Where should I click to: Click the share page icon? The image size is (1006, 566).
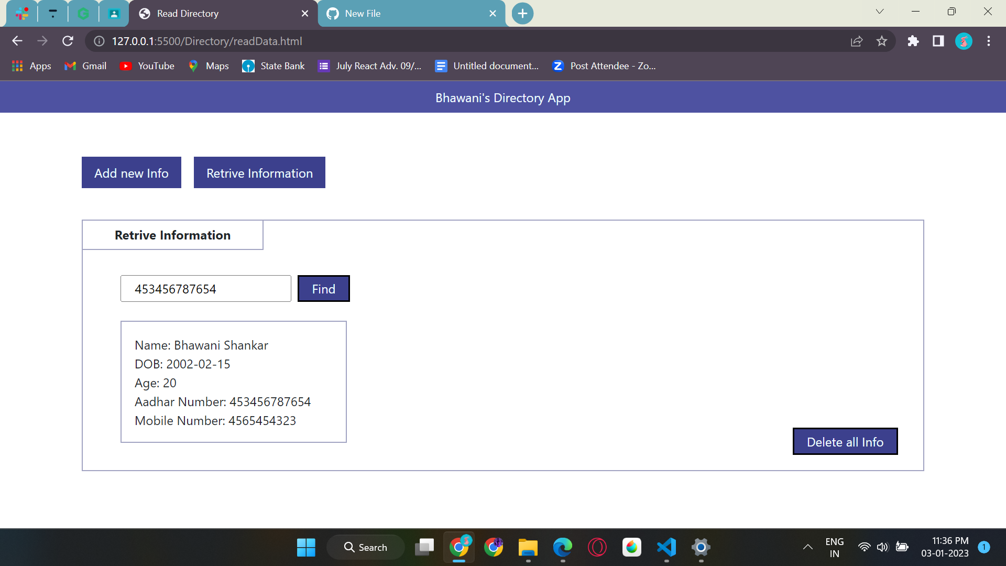(857, 41)
